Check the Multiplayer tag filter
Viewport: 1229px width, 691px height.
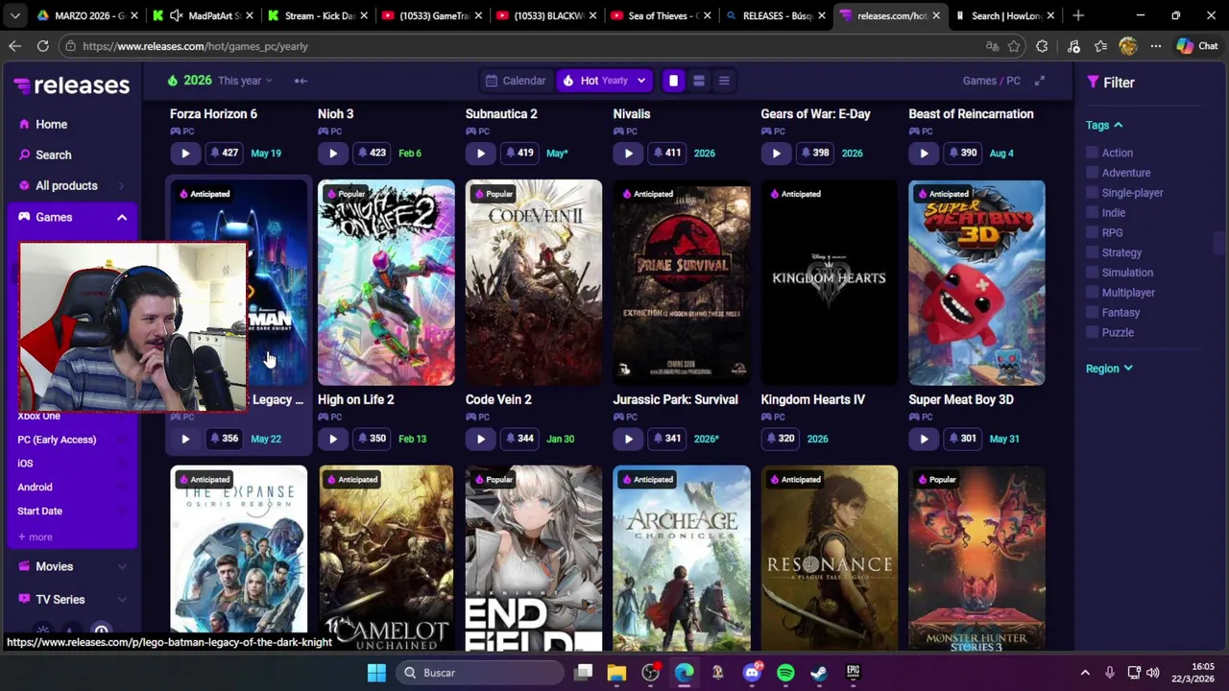(1092, 293)
